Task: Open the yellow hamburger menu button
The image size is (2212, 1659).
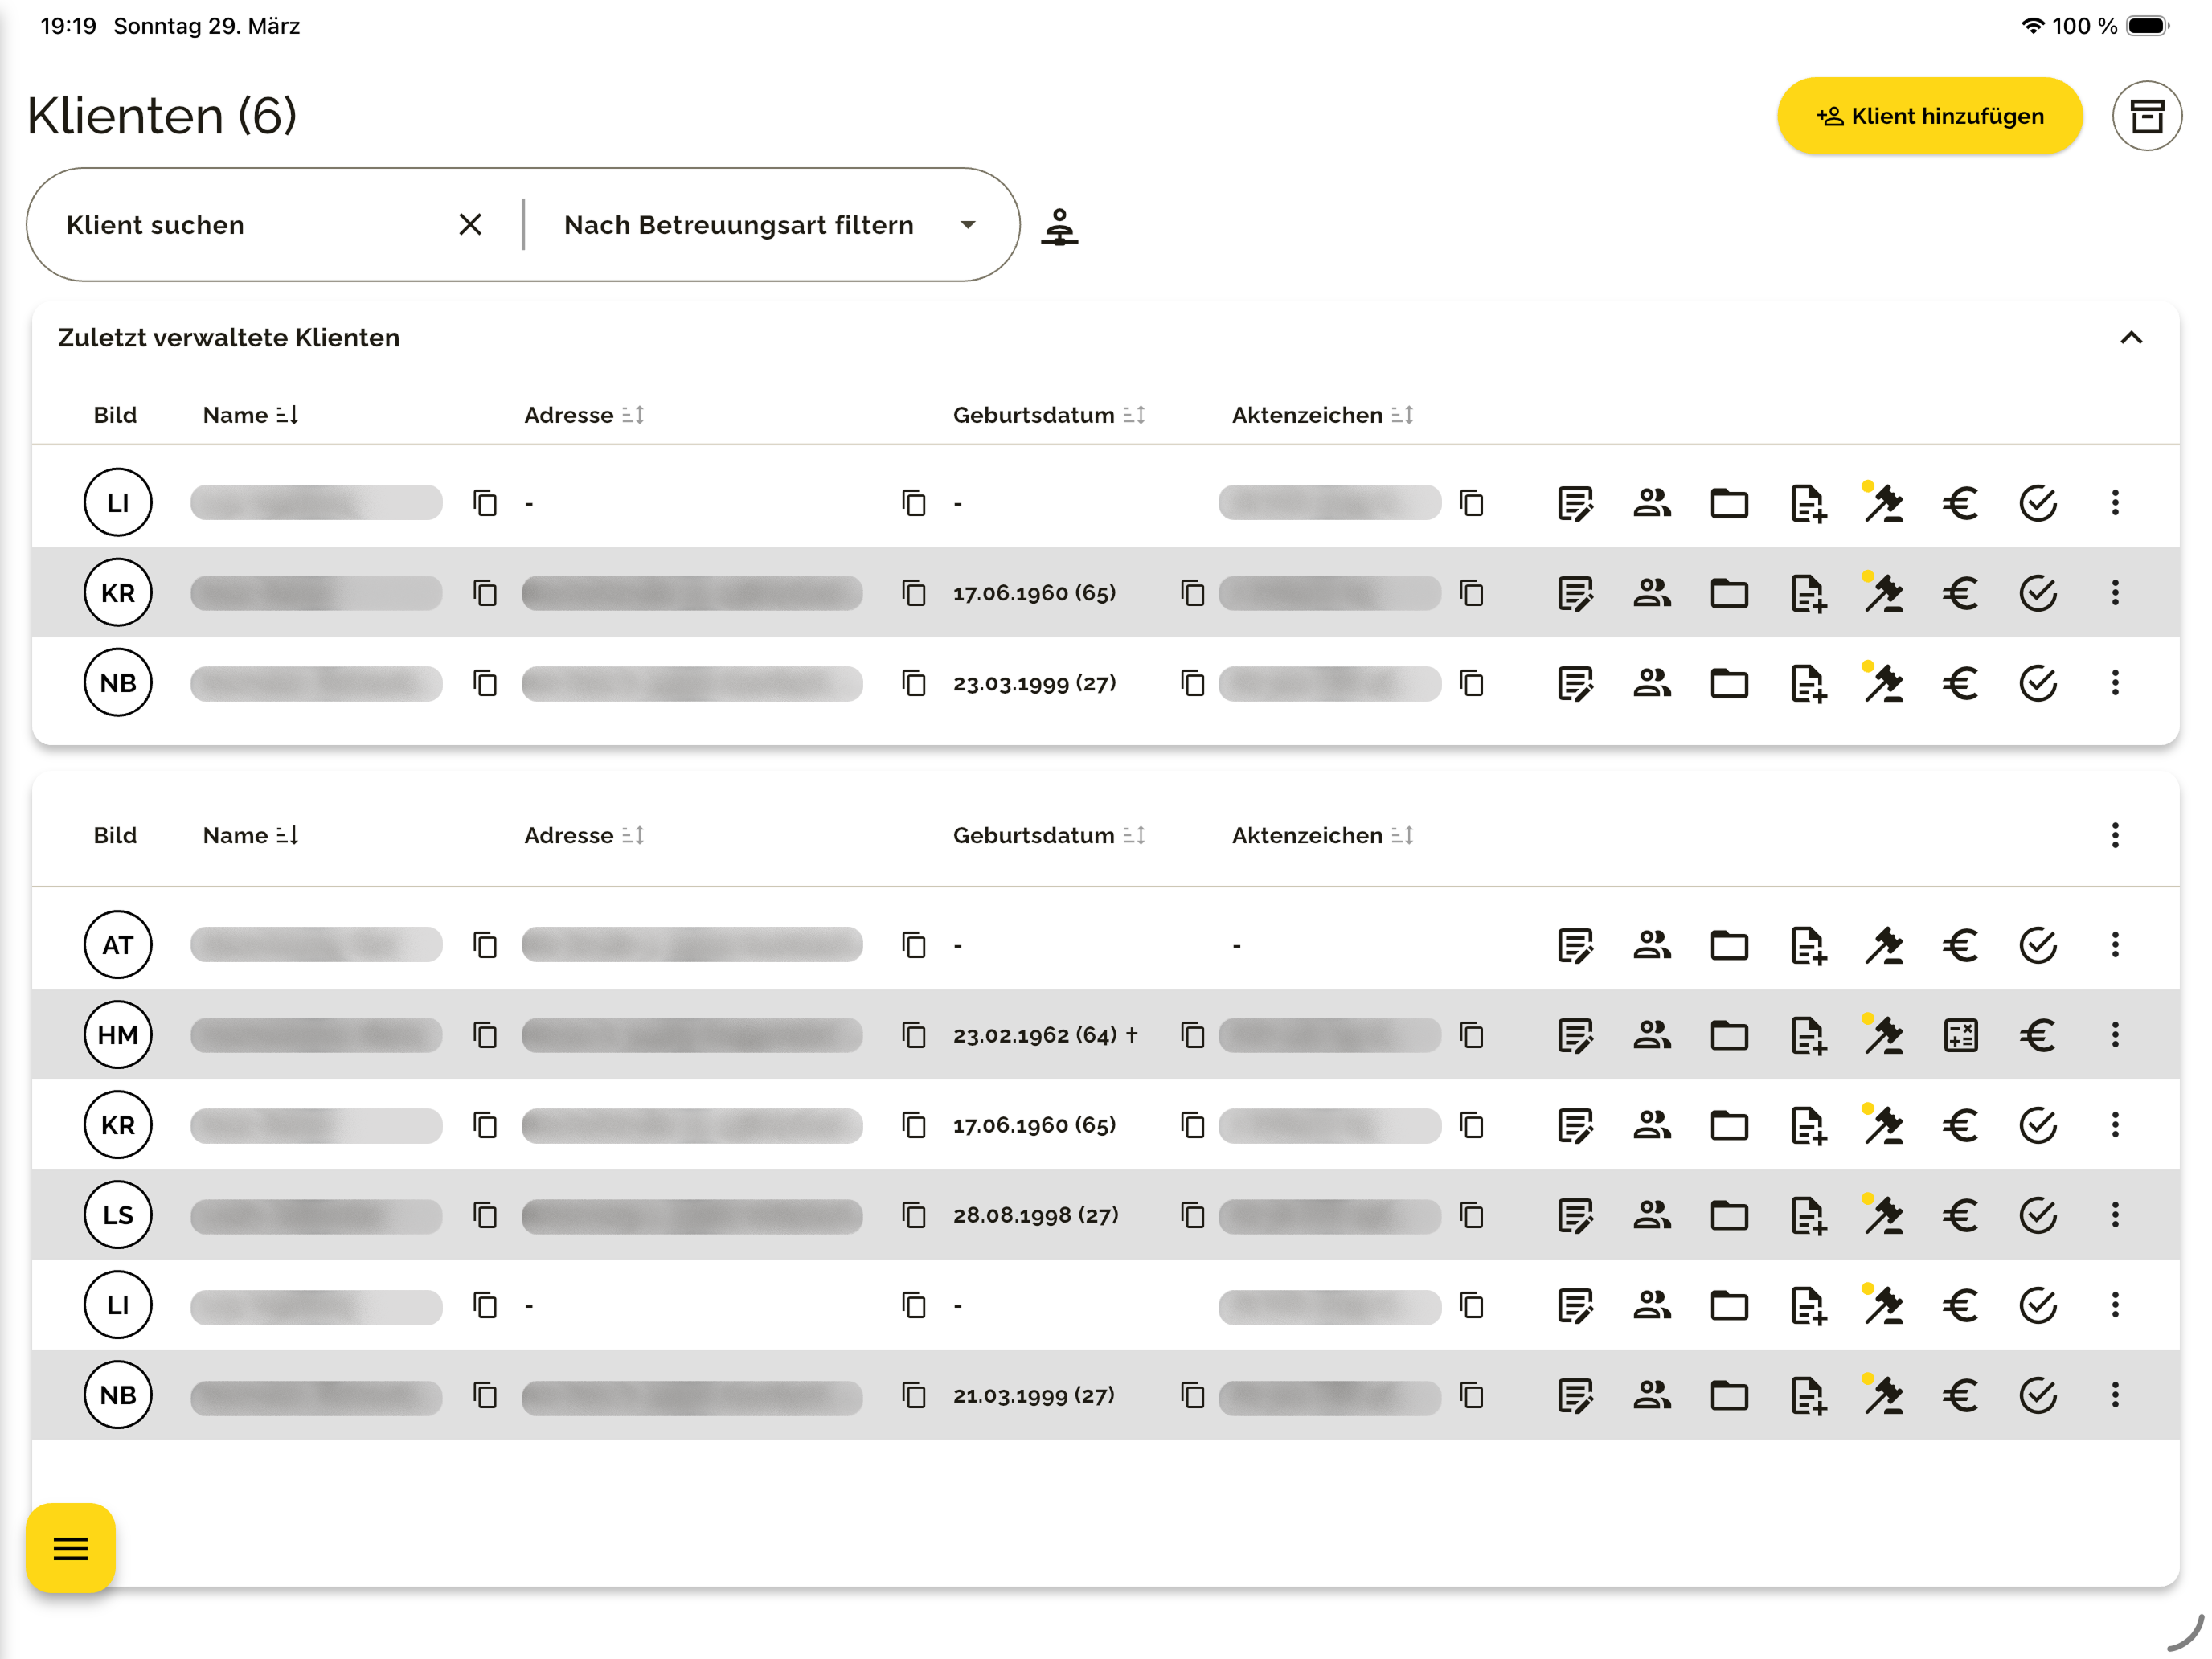Action: pos(70,1548)
